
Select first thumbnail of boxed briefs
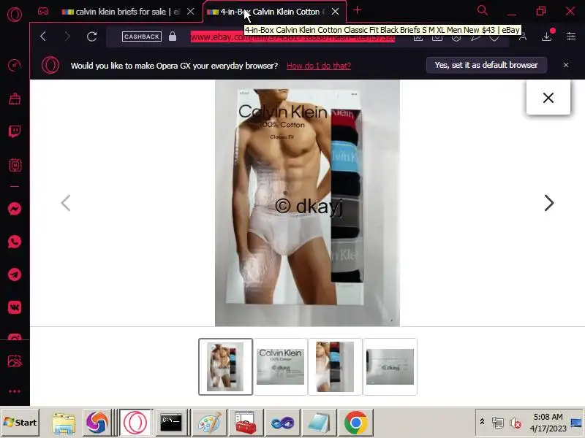tap(225, 367)
